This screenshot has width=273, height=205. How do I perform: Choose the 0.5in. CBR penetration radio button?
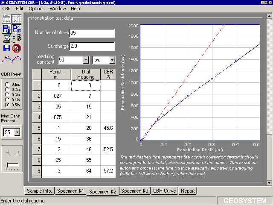click(x=7, y=105)
